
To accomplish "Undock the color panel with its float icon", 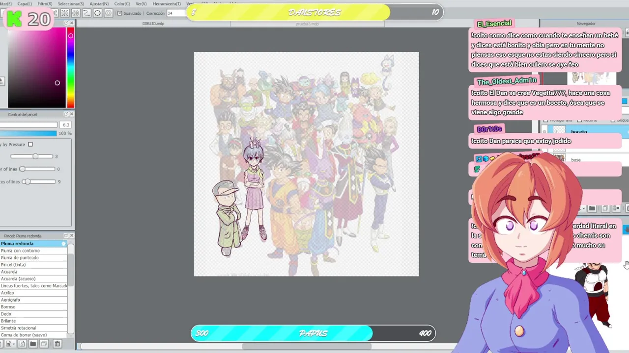I will (x=66, y=23).
